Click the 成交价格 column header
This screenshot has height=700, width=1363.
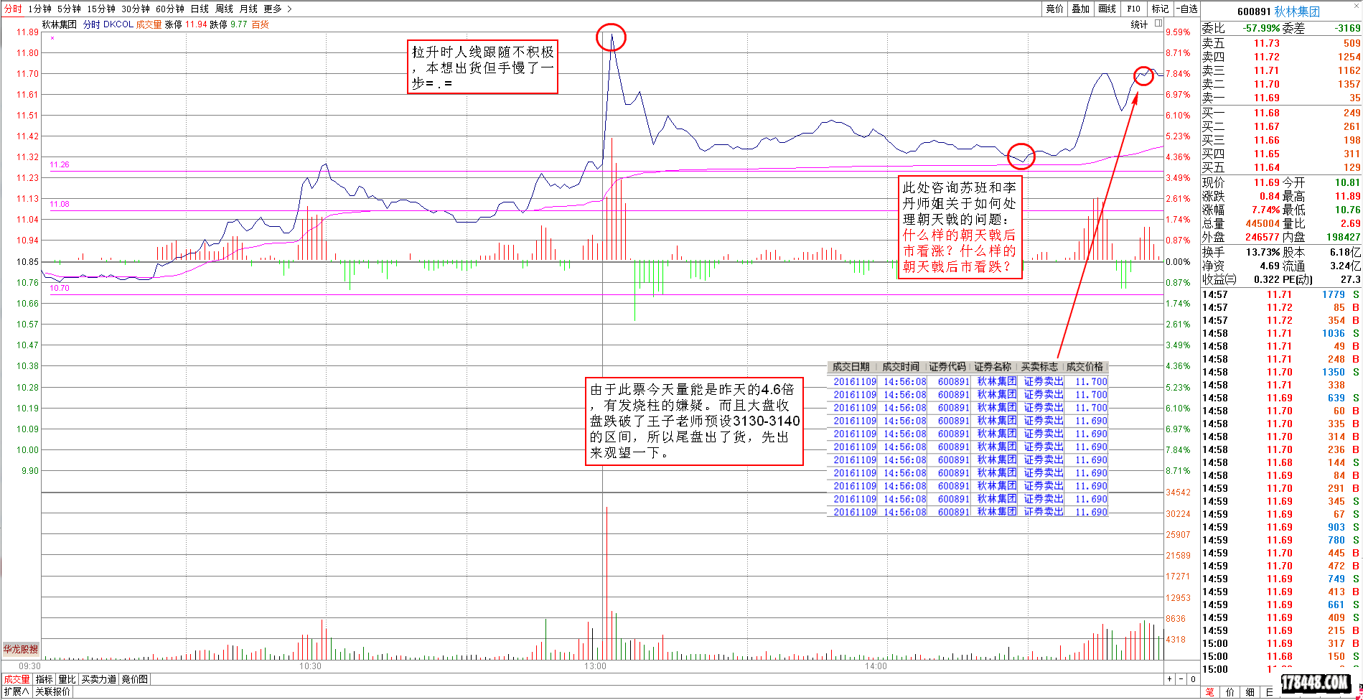click(1084, 367)
